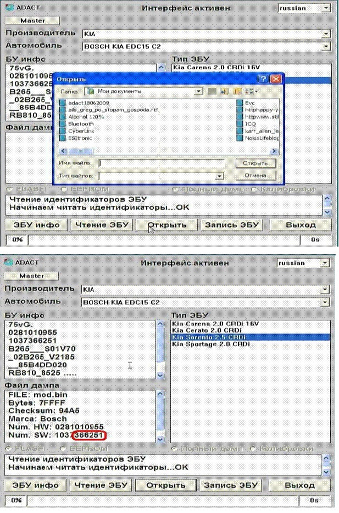Image resolution: width=339 pixels, height=513 pixels.
Task: Click Чтение ЭБУ button in lower ADACT window
Action: point(101,485)
